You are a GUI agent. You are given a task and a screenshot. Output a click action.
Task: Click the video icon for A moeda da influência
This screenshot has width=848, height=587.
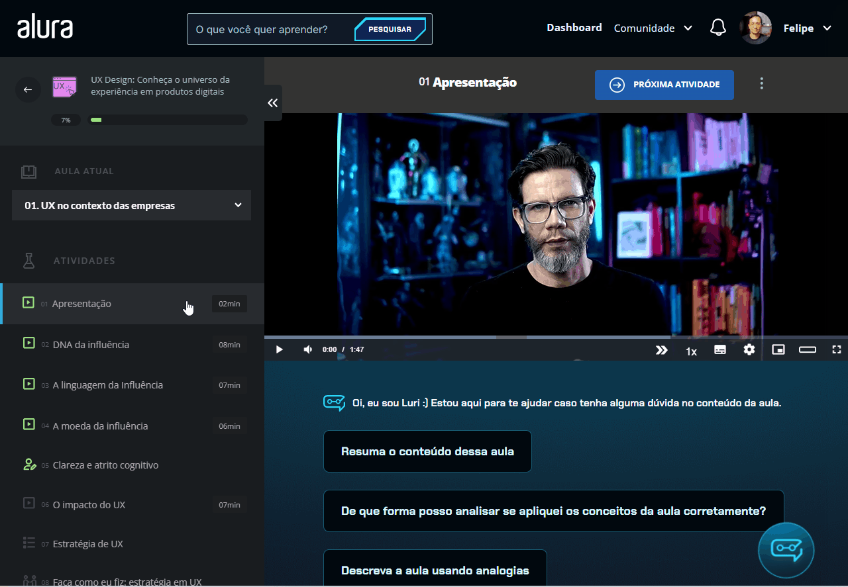[28, 425]
